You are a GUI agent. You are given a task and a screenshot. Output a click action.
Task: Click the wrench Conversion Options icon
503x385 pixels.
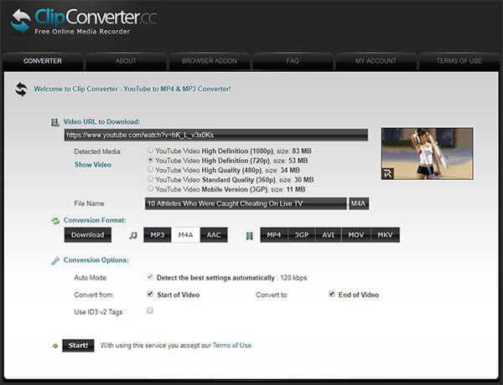click(x=55, y=260)
